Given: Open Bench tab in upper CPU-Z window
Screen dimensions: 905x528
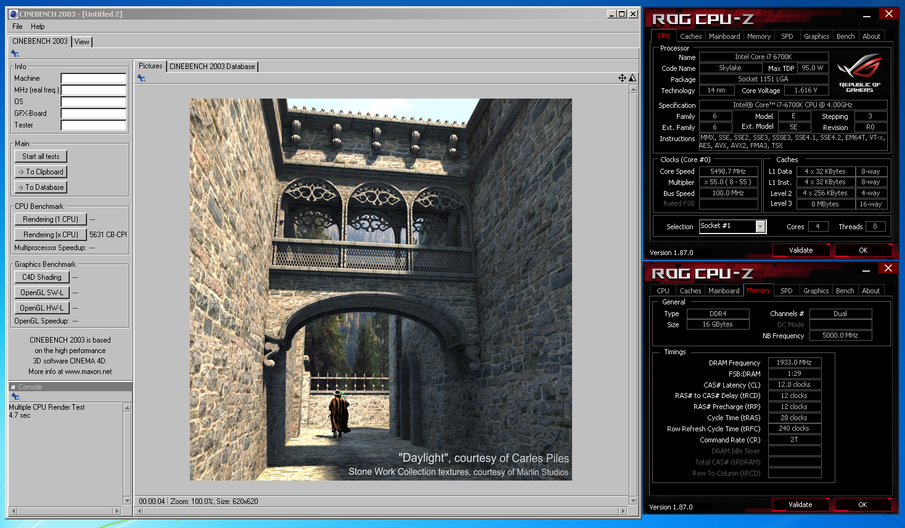Looking at the screenshot, I should [x=845, y=36].
